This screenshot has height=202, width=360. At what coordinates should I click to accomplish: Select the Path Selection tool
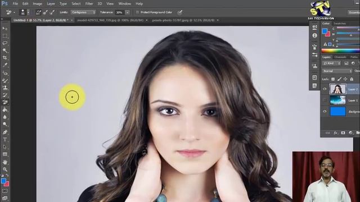point(5,147)
